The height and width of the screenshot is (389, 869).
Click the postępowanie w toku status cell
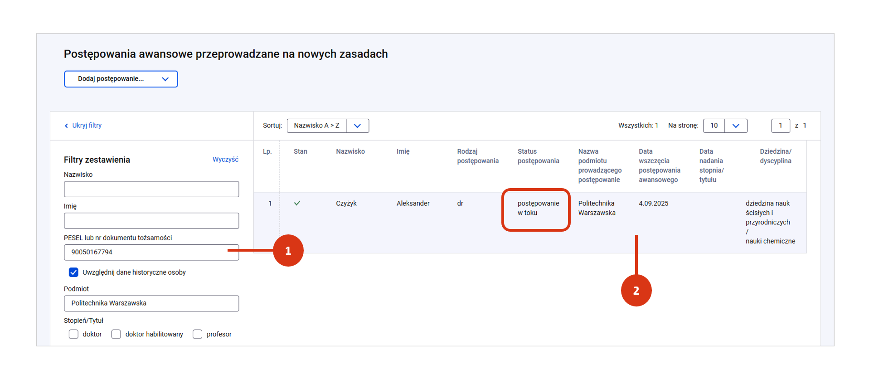pos(538,208)
